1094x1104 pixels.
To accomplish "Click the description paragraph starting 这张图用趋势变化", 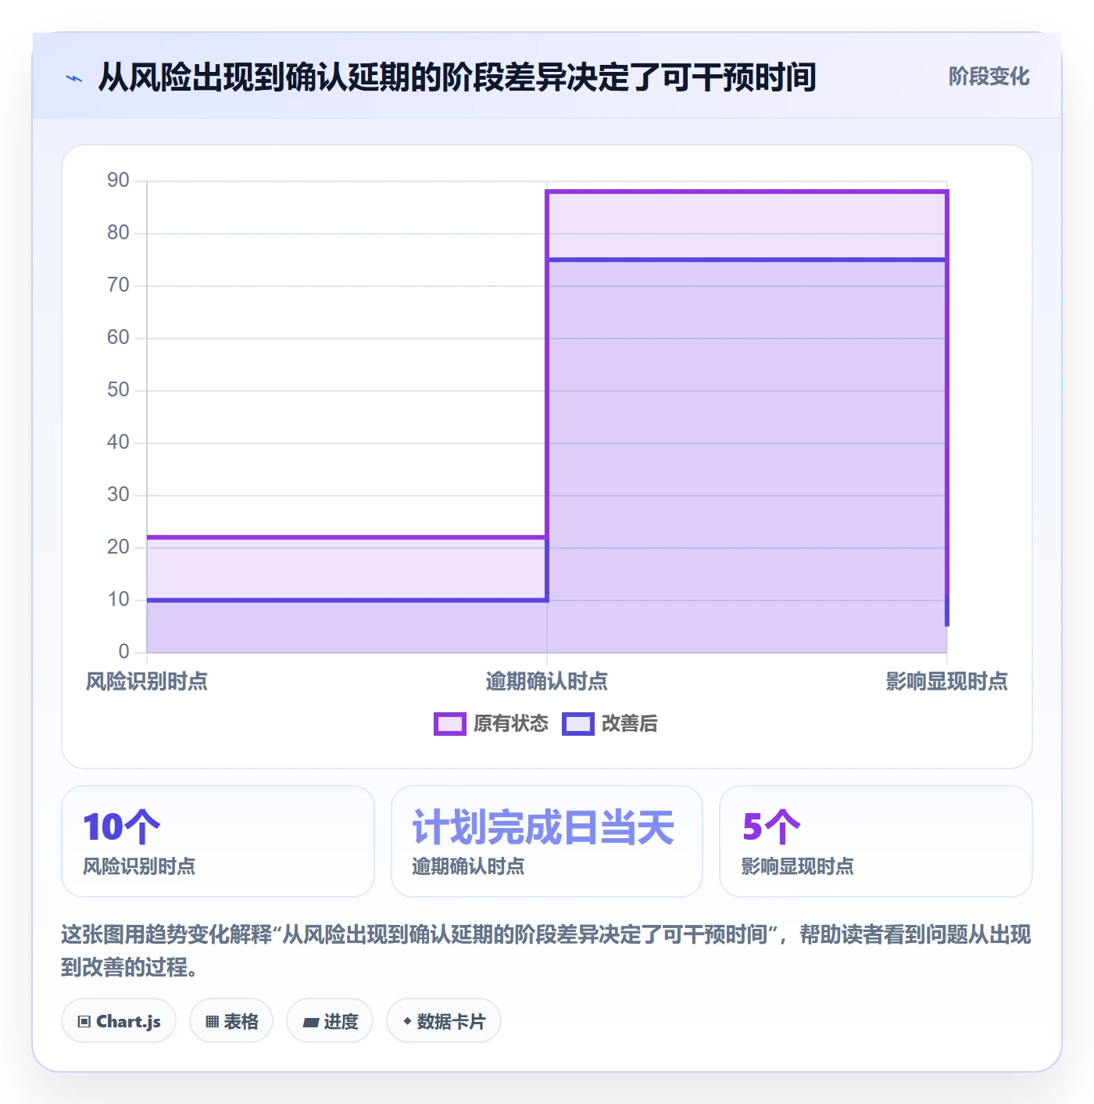I will (546, 951).
